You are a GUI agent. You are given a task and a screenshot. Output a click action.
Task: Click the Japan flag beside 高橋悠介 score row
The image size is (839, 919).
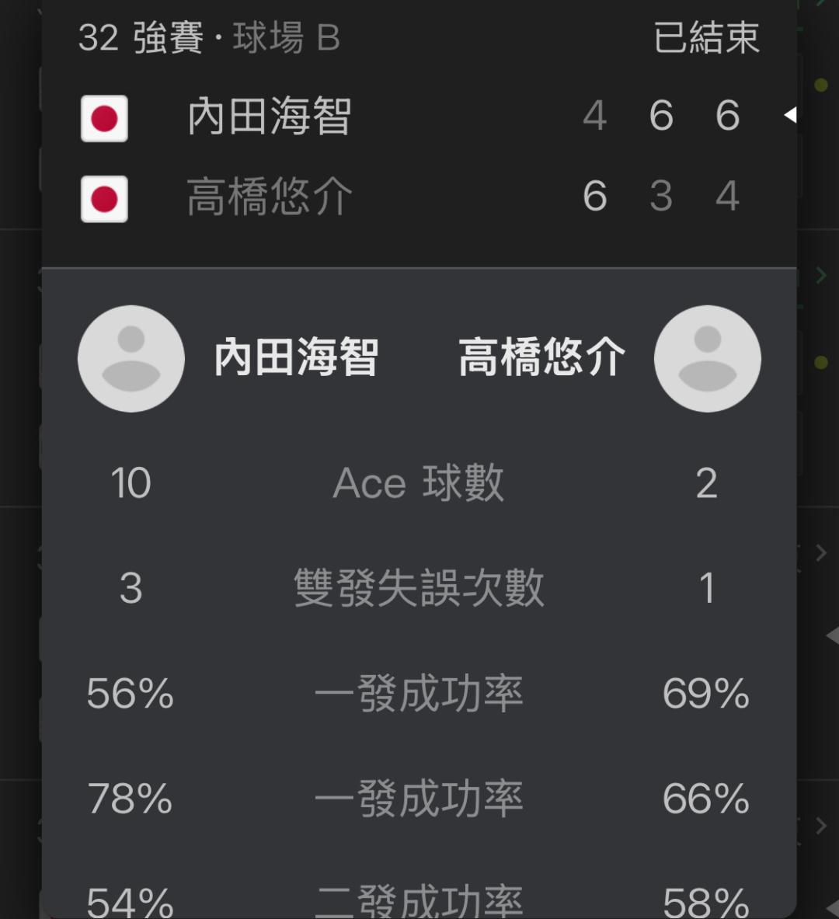(104, 199)
